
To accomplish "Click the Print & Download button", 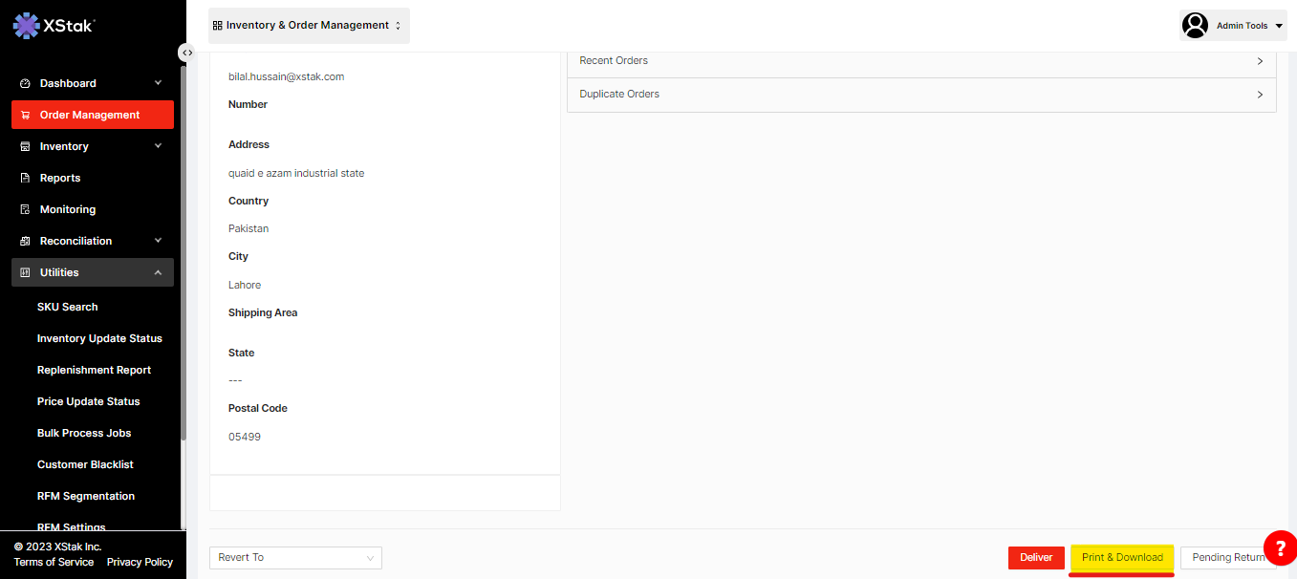I will 1122,558.
